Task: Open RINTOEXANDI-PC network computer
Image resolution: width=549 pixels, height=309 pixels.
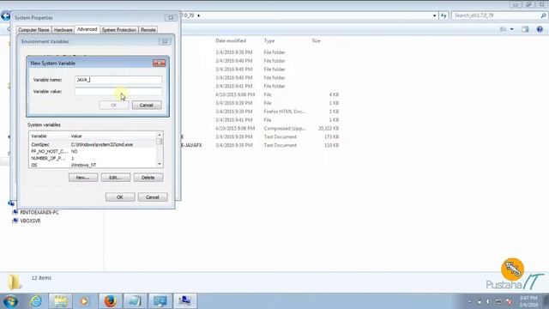Action: (39, 212)
